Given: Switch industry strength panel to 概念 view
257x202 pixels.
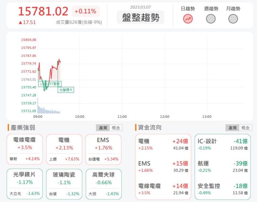Looking at the screenshot, I should tap(116, 128).
